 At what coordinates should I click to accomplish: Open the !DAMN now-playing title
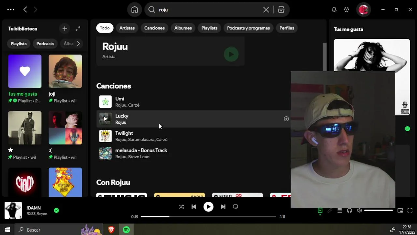click(x=34, y=208)
